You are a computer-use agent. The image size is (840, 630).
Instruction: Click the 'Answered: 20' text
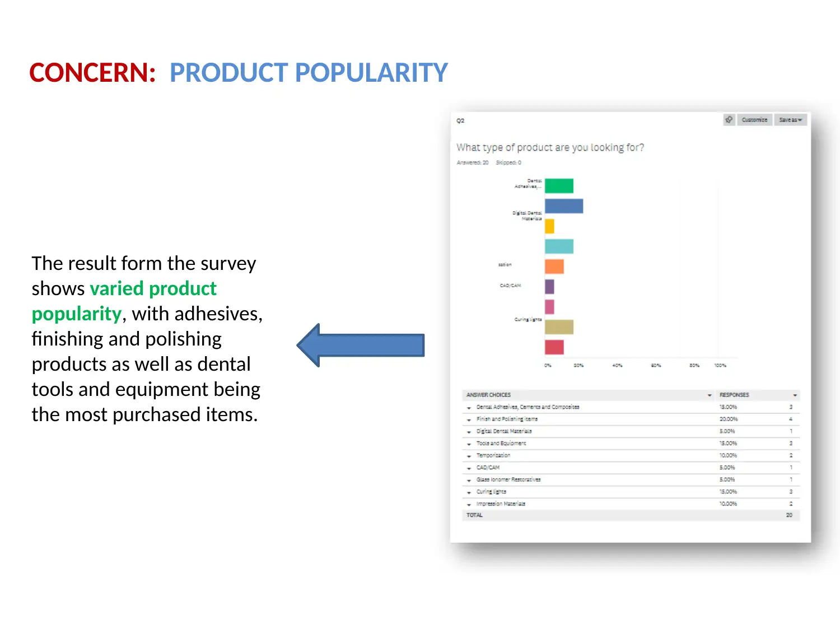pyautogui.click(x=473, y=162)
